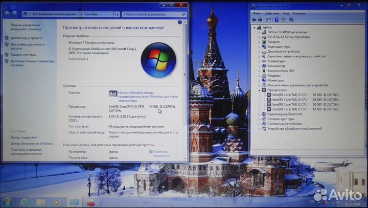Click the speaker icon for sound devices

pyautogui.click(x=264, y=56)
